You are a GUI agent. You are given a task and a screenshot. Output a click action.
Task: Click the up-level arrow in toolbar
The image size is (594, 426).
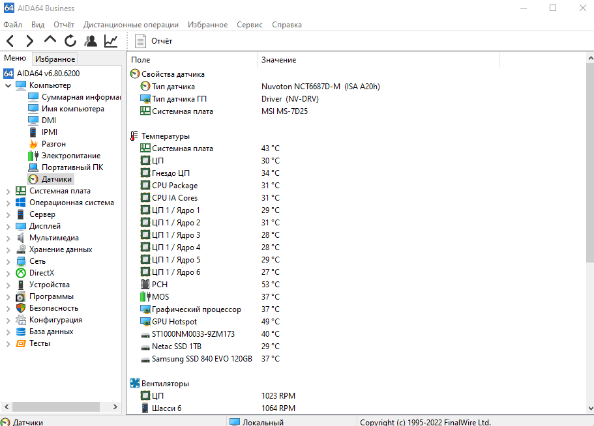[50, 40]
